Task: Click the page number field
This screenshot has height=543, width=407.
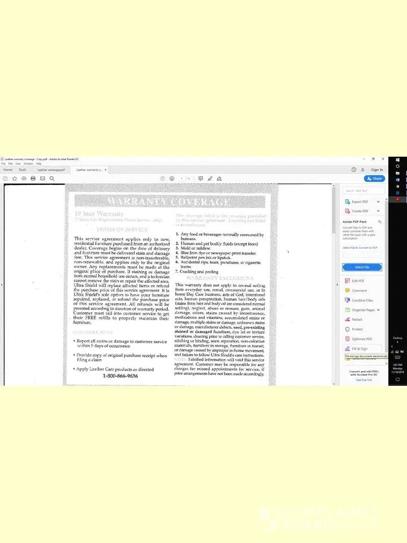Action: [181, 179]
